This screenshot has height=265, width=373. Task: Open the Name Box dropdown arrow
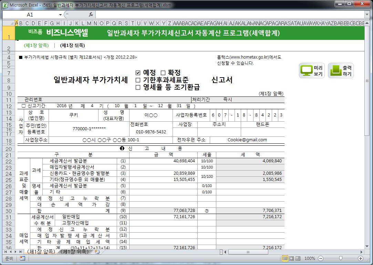point(60,15)
